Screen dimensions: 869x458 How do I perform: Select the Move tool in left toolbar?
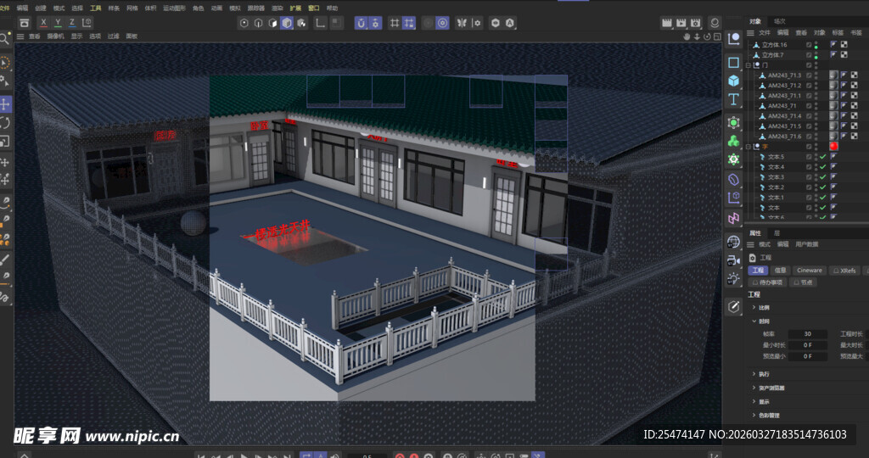pyautogui.click(x=5, y=104)
